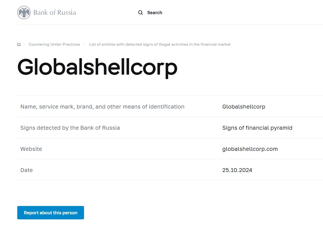Click the Bank of Russia eagle emblem

click(x=24, y=13)
